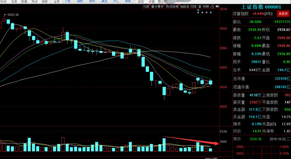Viewport: 291px width, 159px height.
Task: Click 总市值 value 332439亿
Action: click(282, 79)
